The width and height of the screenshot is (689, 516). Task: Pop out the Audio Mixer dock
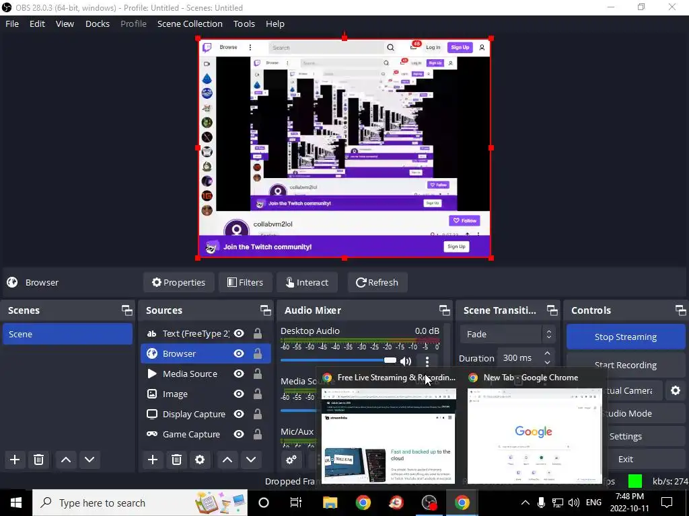(x=444, y=310)
